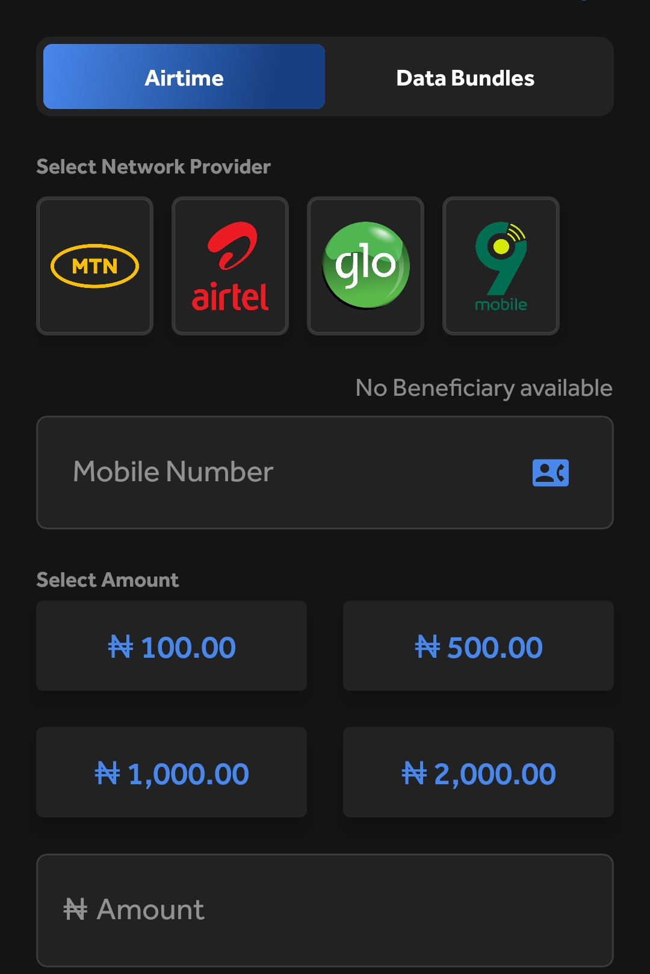Focus the Mobile Number input field
Screen dimensions: 650x974
click(325, 472)
